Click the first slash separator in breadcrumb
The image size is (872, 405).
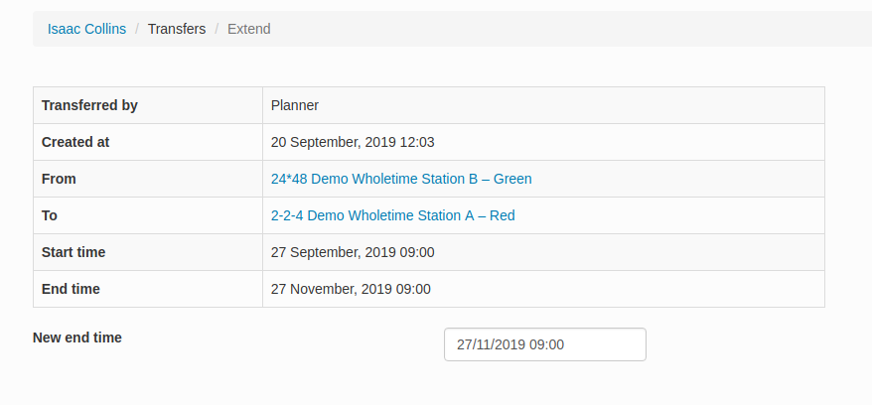tap(137, 29)
